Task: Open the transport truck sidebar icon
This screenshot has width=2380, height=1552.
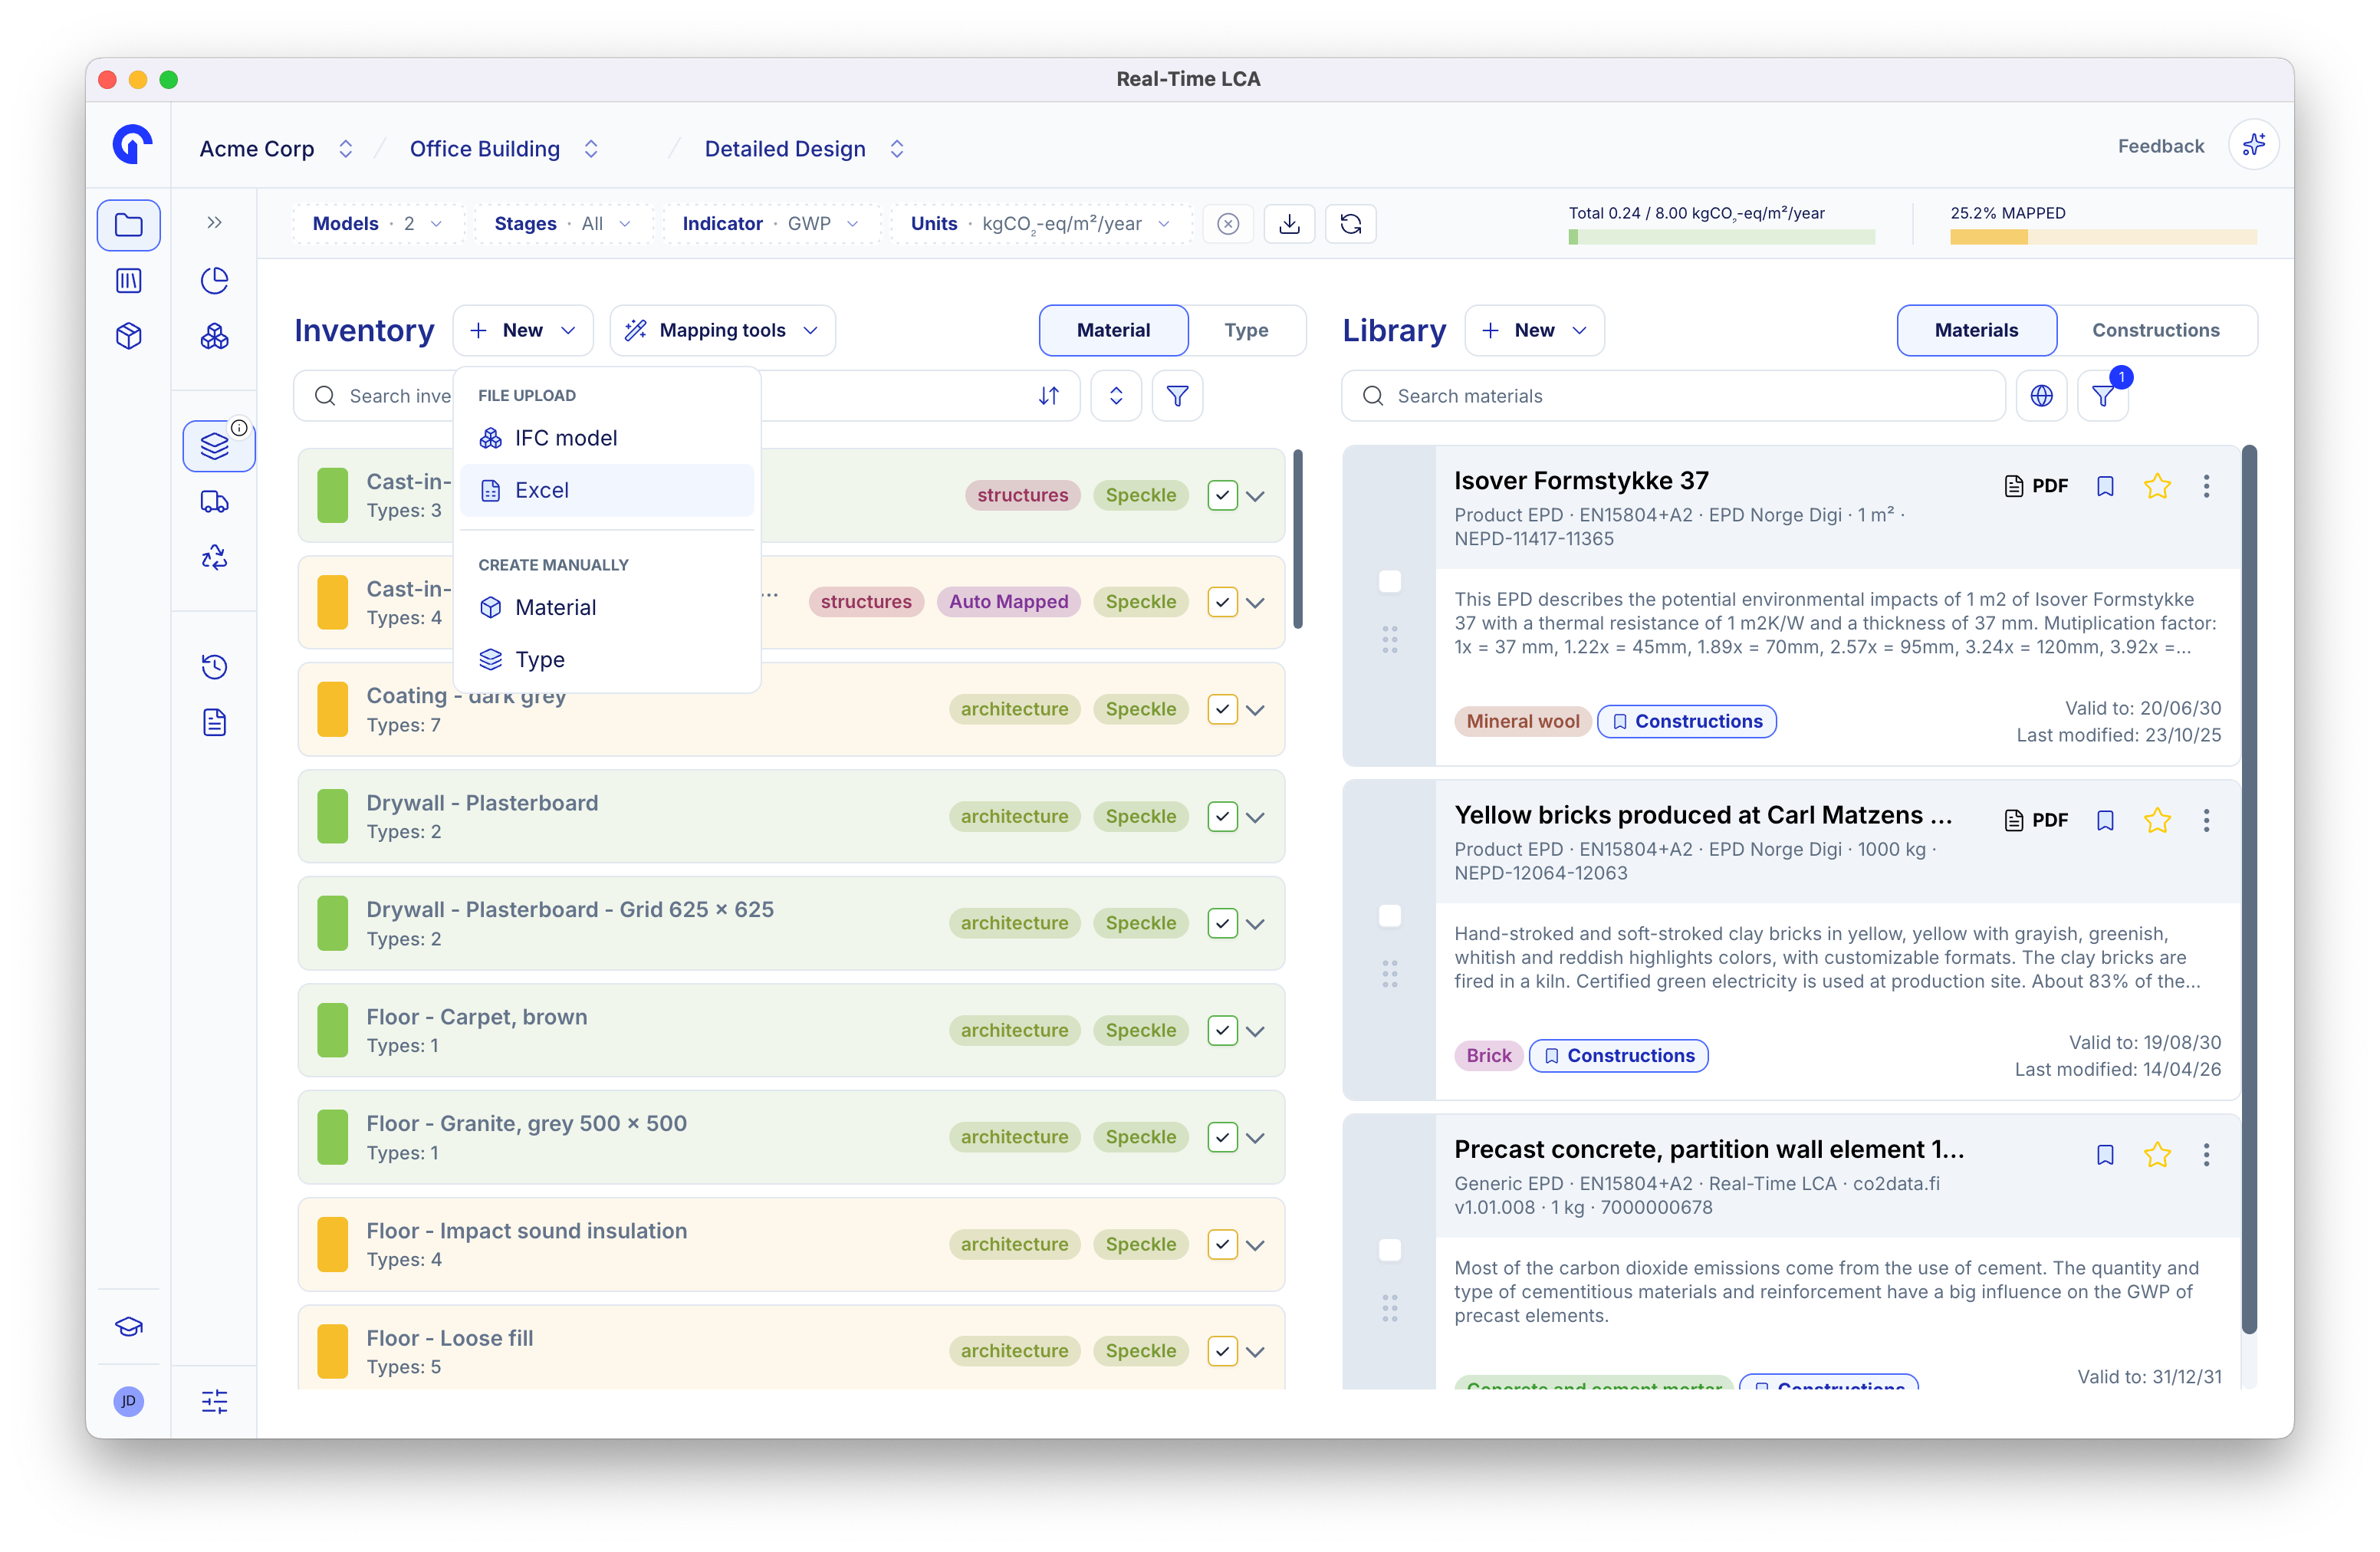Action: (x=214, y=502)
